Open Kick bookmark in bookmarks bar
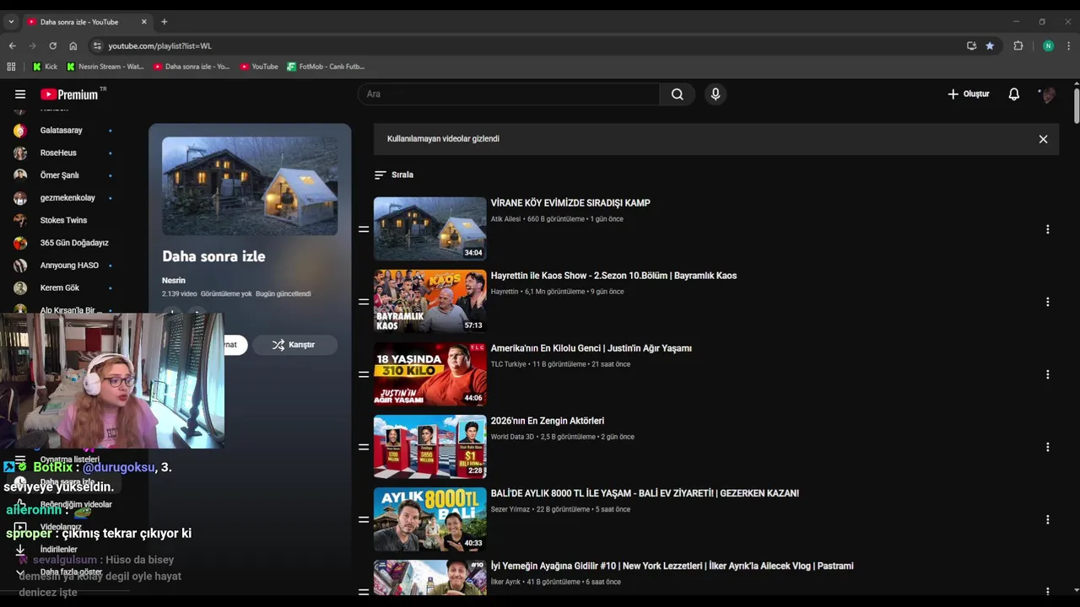This screenshot has height=607, width=1080. (46, 67)
